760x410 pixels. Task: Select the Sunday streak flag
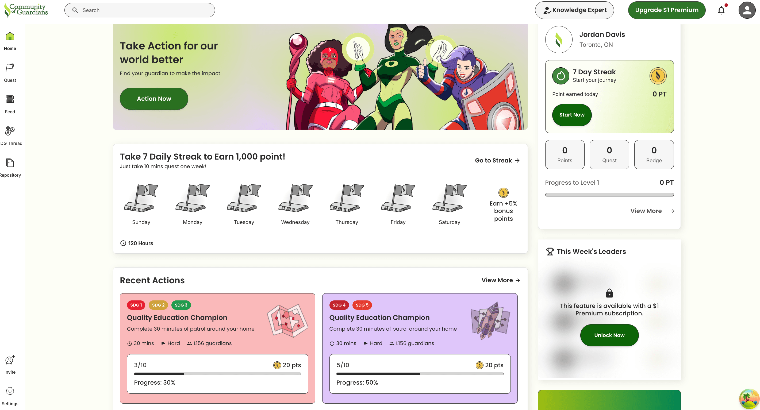(141, 199)
